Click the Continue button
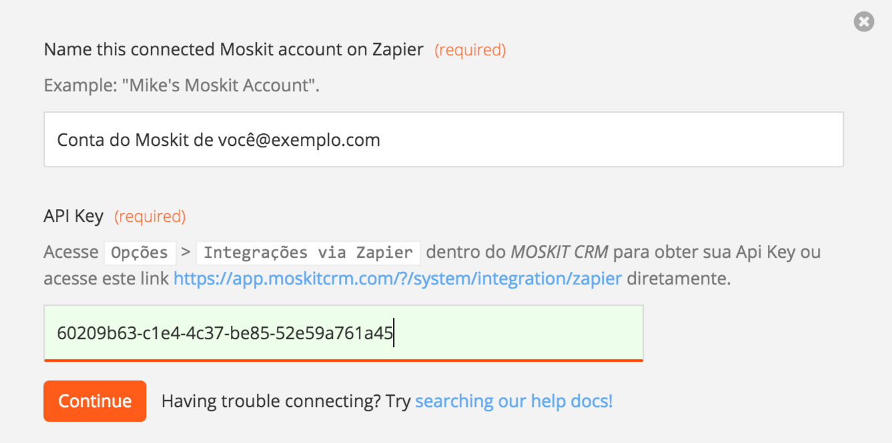Screen dimensions: 892x443 (95, 401)
